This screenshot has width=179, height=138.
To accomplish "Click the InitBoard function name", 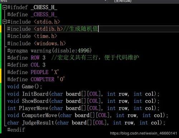I will click(35, 94).
